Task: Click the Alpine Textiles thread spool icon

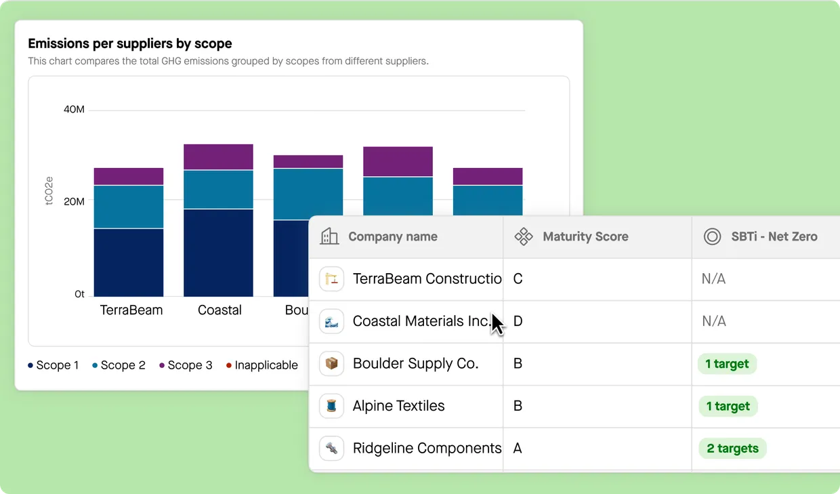Action: [331, 406]
